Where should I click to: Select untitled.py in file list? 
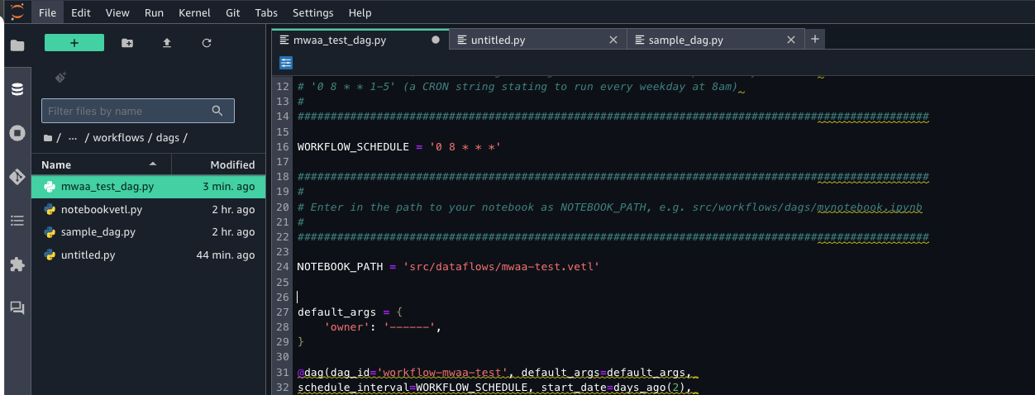pyautogui.click(x=149, y=255)
